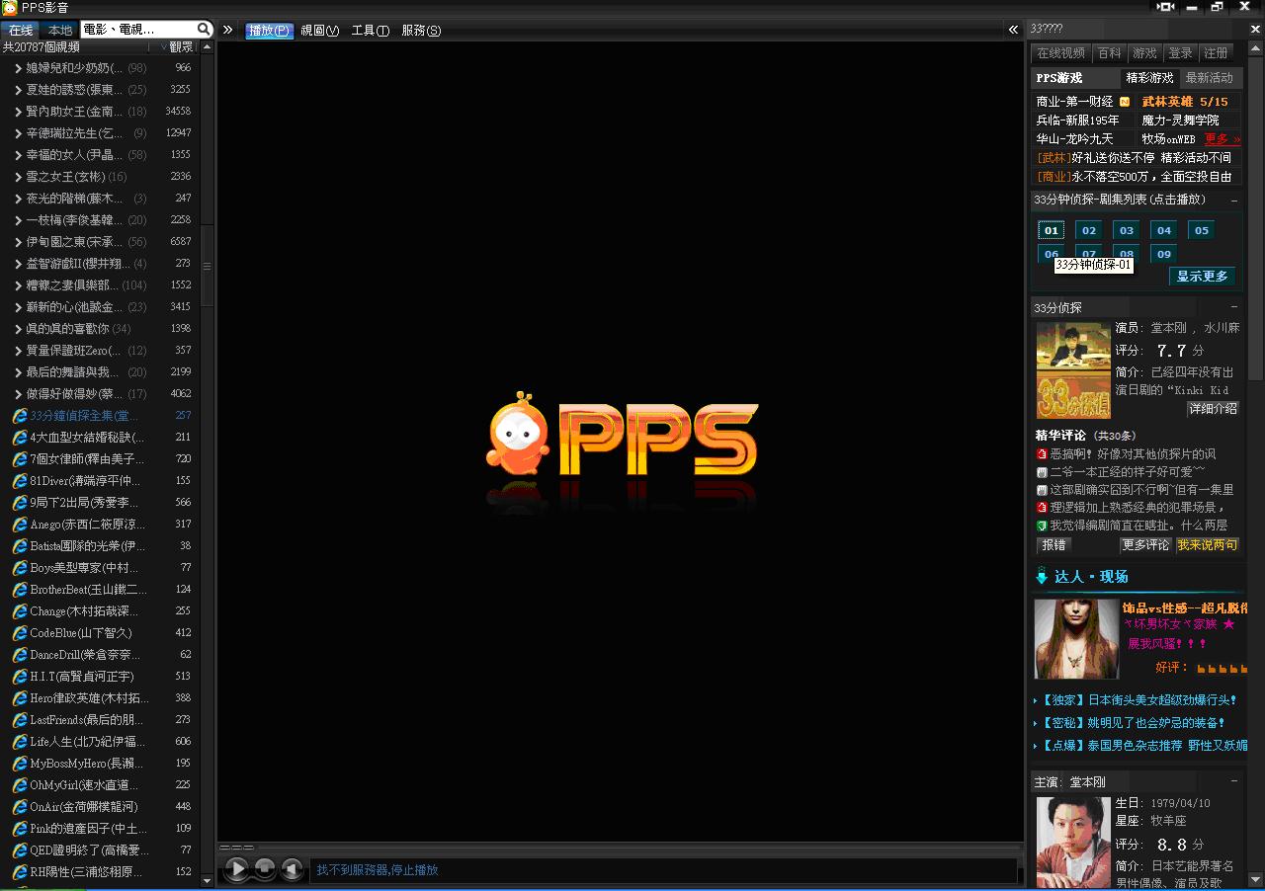Collapse the 33分侦探 info section

1233,307
